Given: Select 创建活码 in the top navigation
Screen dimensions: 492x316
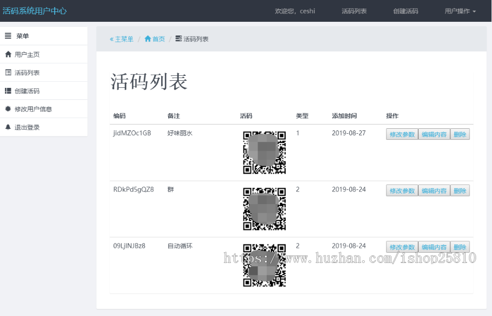Looking at the screenshot, I should point(406,10).
